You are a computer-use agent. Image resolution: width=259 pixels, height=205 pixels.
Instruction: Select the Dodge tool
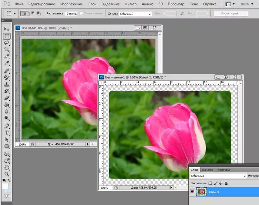tap(7, 118)
